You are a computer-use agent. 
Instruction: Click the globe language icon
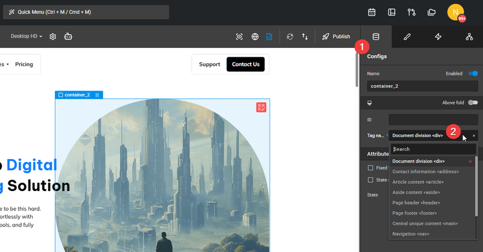coord(255,36)
